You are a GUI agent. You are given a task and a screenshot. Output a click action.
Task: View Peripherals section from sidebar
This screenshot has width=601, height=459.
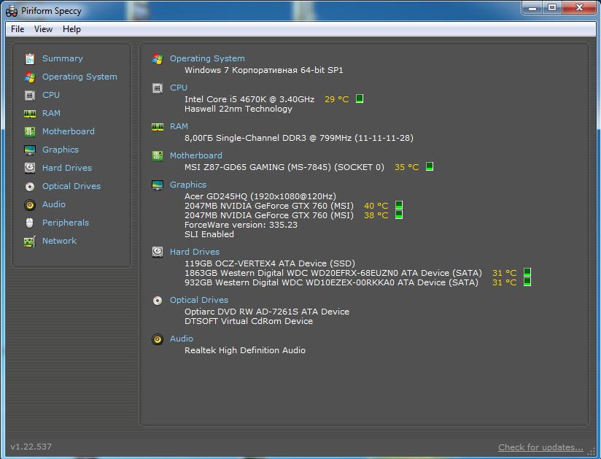click(x=66, y=223)
